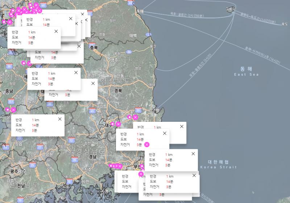Image resolution: width=290 pixels, height=203 pixels.
Task: Click the route 151 highway shield
Action: click(11, 101)
